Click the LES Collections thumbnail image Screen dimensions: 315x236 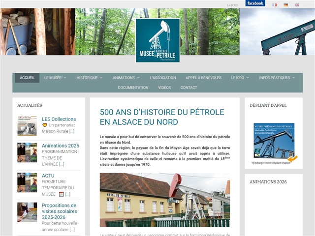point(27,126)
